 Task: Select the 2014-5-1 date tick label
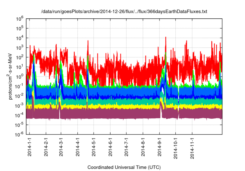point(94,147)
